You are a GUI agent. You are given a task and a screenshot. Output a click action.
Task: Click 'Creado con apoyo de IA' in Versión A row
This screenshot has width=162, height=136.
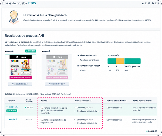[88, 111]
